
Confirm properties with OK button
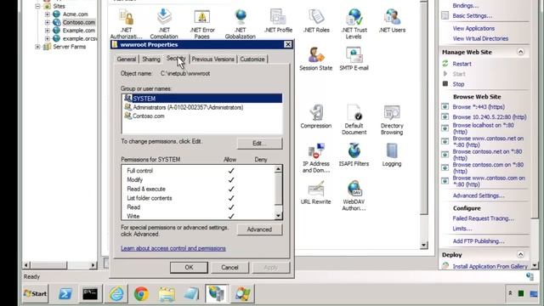[x=189, y=268]
